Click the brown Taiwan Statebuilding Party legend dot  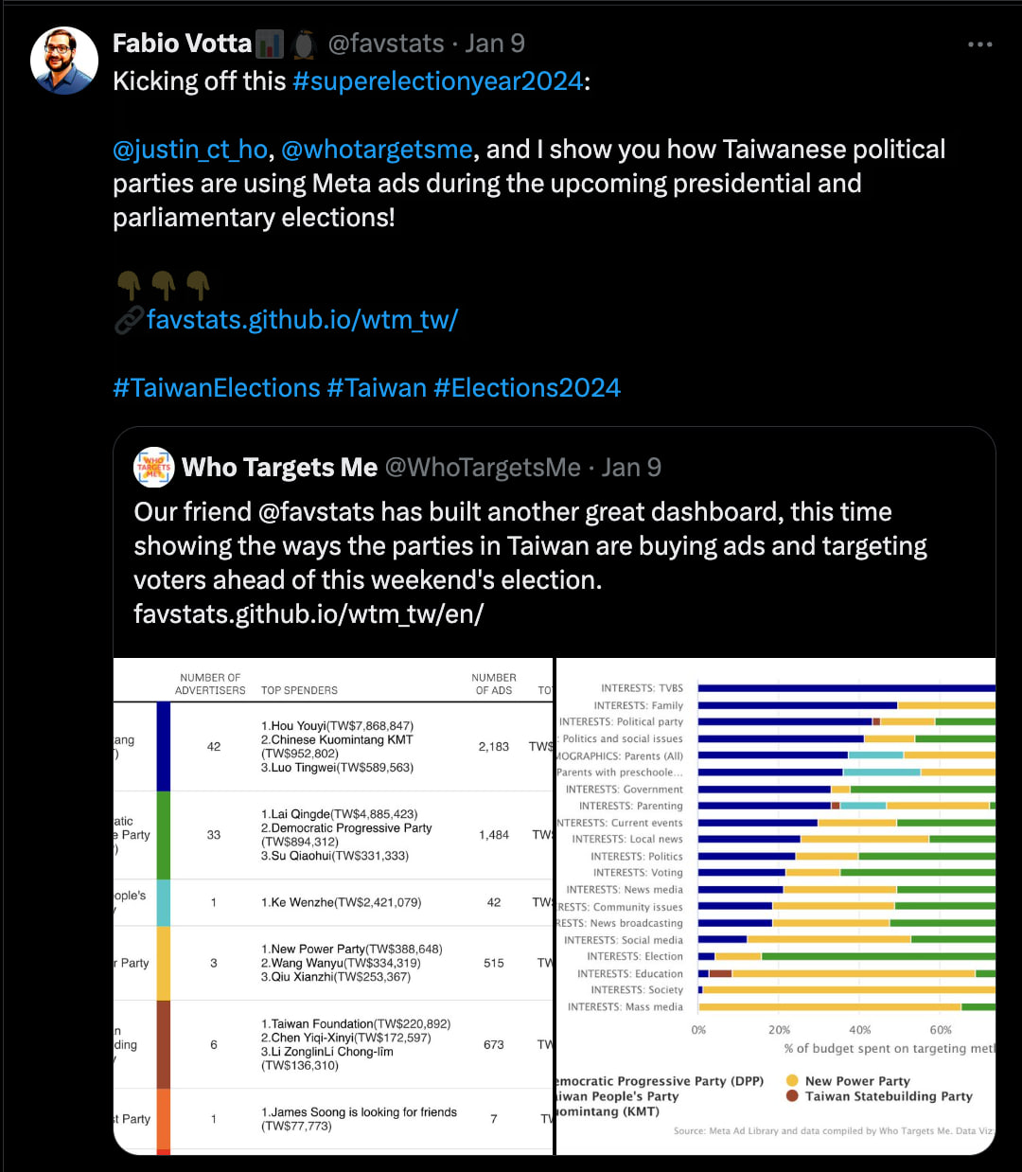coord(792,1096)
